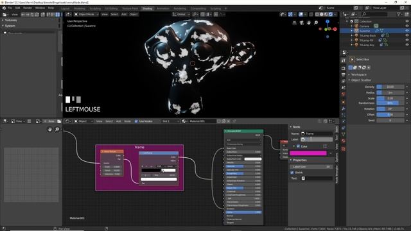Open the Global transform orientation dropdown
The height and width of the screenshot is (231, 411).
[x=180, y=14]
